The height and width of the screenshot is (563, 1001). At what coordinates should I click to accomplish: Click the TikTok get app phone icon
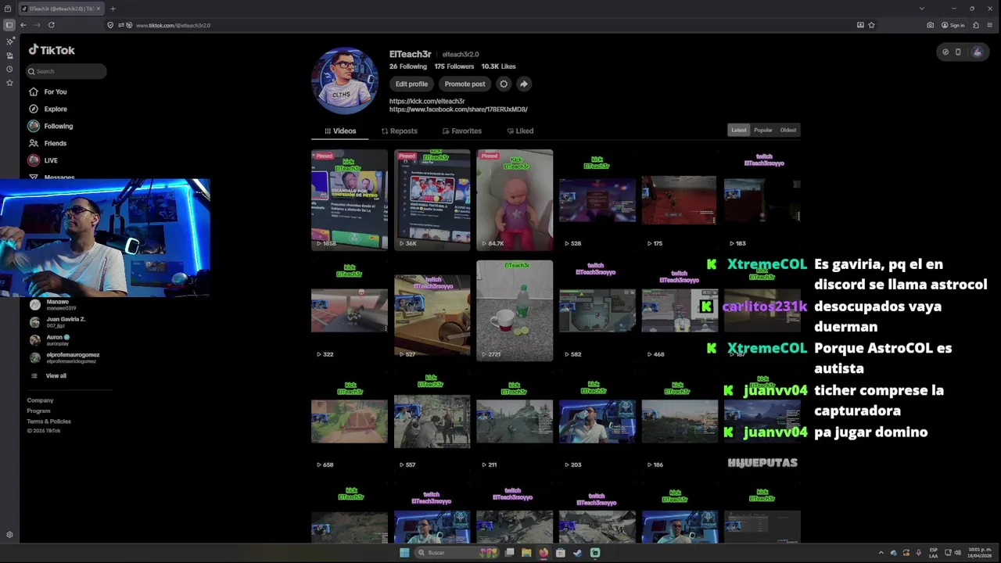pyautogui.click(x=958, y=52)
